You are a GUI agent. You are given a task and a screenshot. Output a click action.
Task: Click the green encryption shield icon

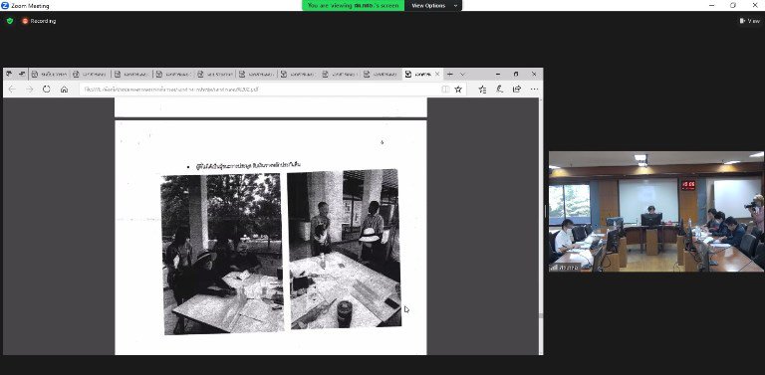point(10,21)
